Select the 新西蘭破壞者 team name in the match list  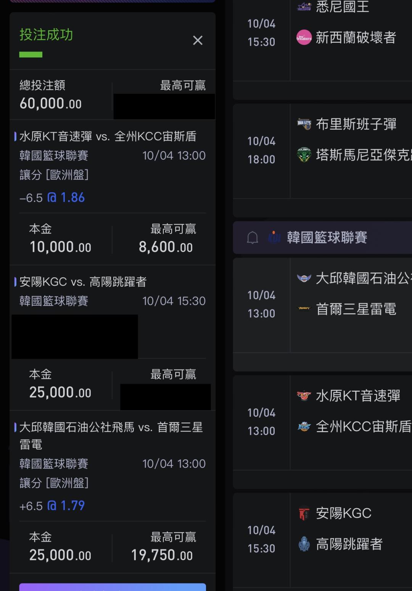coord(356,37)
